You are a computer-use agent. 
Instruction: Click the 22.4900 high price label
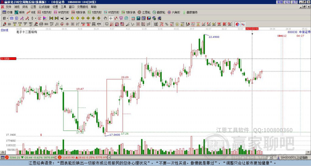coord(214,37)
